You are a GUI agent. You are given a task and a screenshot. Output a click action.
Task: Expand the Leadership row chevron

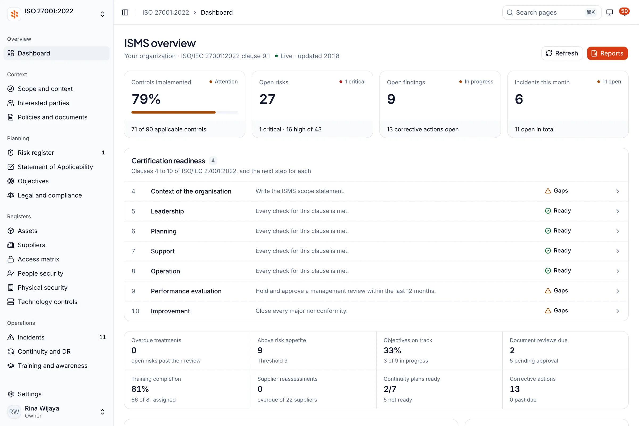[x=617, y=211]
